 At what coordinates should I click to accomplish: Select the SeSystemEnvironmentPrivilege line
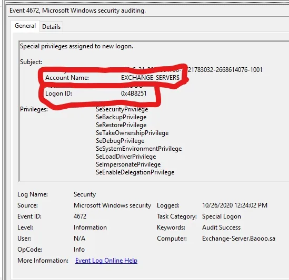(138, 149)
